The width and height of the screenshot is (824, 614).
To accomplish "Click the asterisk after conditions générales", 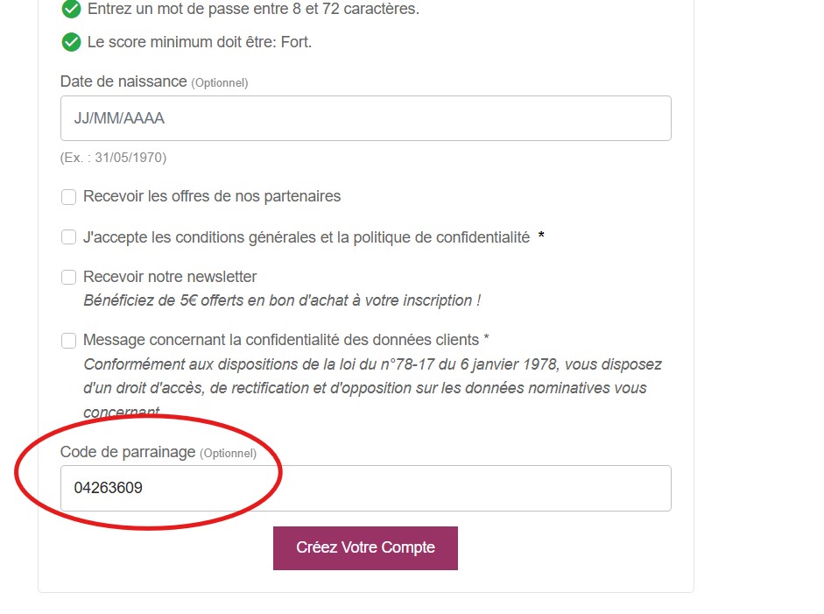I will click(541, 235).
